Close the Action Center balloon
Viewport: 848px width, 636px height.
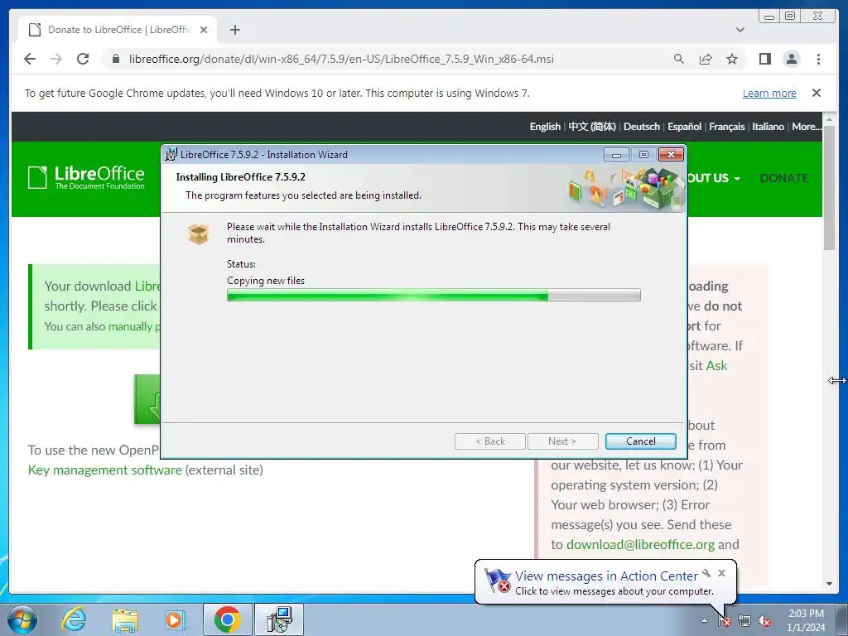(x=721, y=573)
